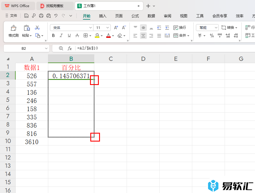Click the Redo arrow icon
Screen dimensions: 255x193
coord(63,16)
